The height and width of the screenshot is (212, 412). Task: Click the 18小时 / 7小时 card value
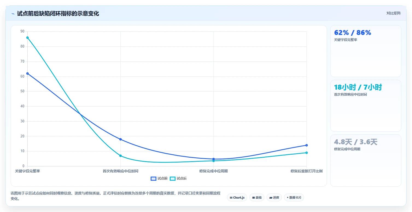(358, 87)
